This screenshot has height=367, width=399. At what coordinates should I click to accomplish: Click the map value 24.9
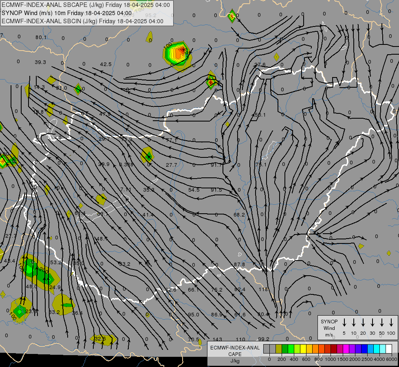(x=55, y=287)
